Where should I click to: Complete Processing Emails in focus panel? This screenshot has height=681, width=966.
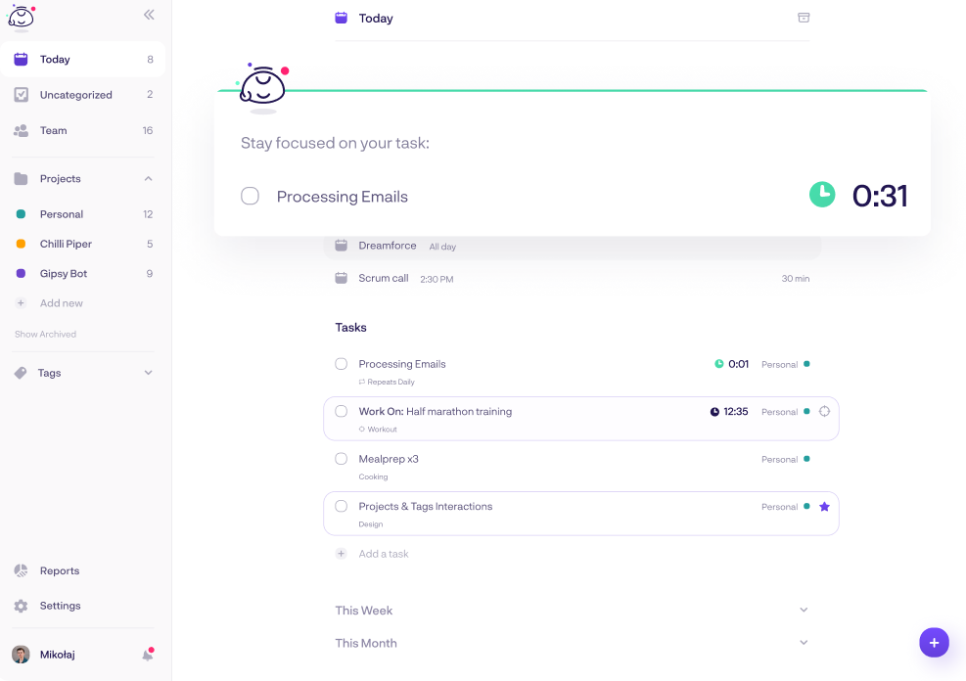pos(250,196)
